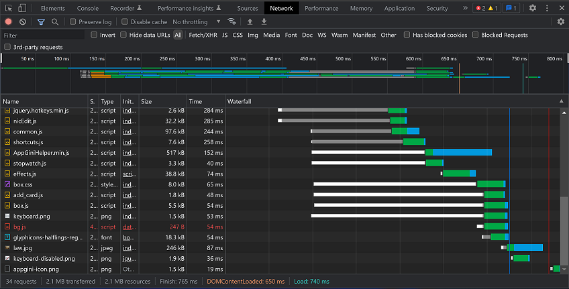Sort by the Time column header

point(206,101)
